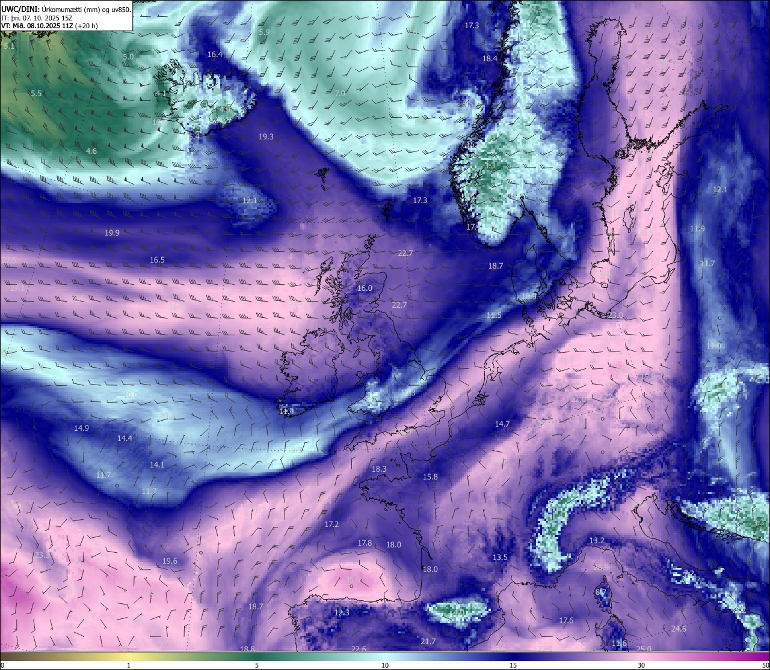Click the 7.0 value in the Norwegian Sea
Image resolution: width=770 pixels, height=670 pixels.
pos(340,93)
